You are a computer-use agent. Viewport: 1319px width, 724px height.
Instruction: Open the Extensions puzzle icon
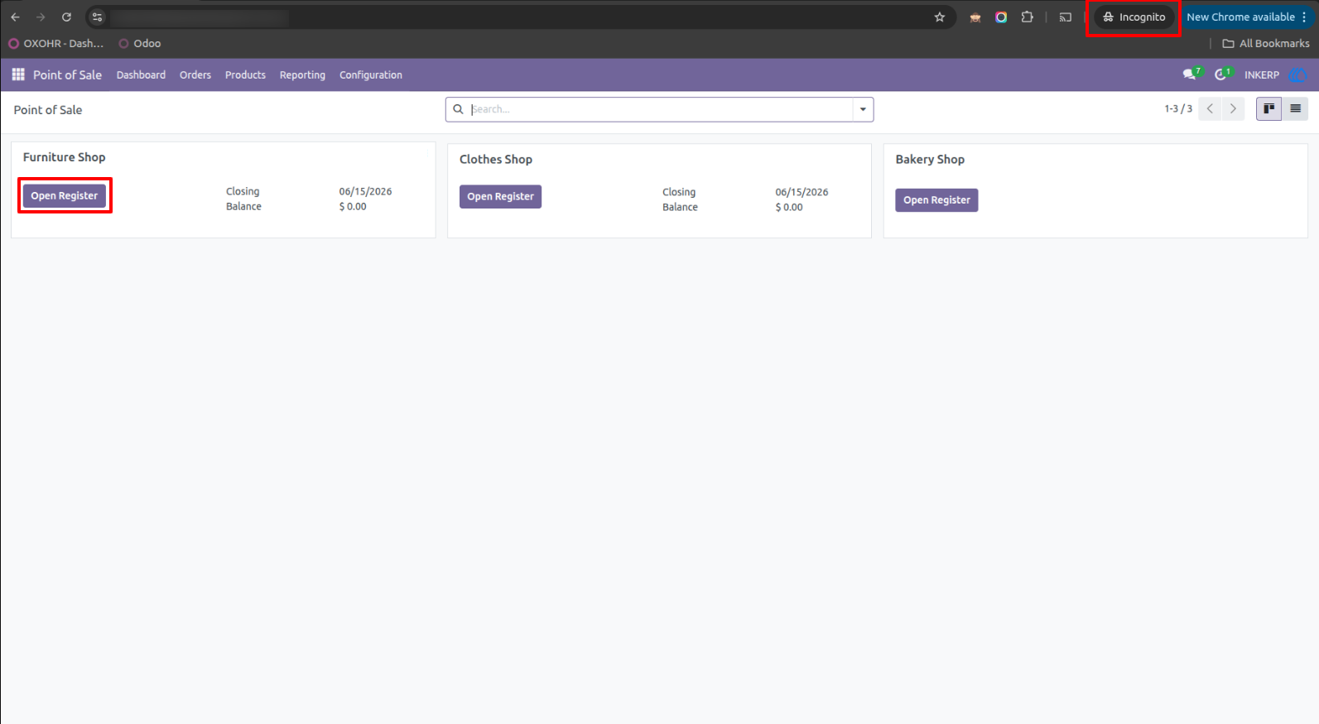coord(1028,17)
